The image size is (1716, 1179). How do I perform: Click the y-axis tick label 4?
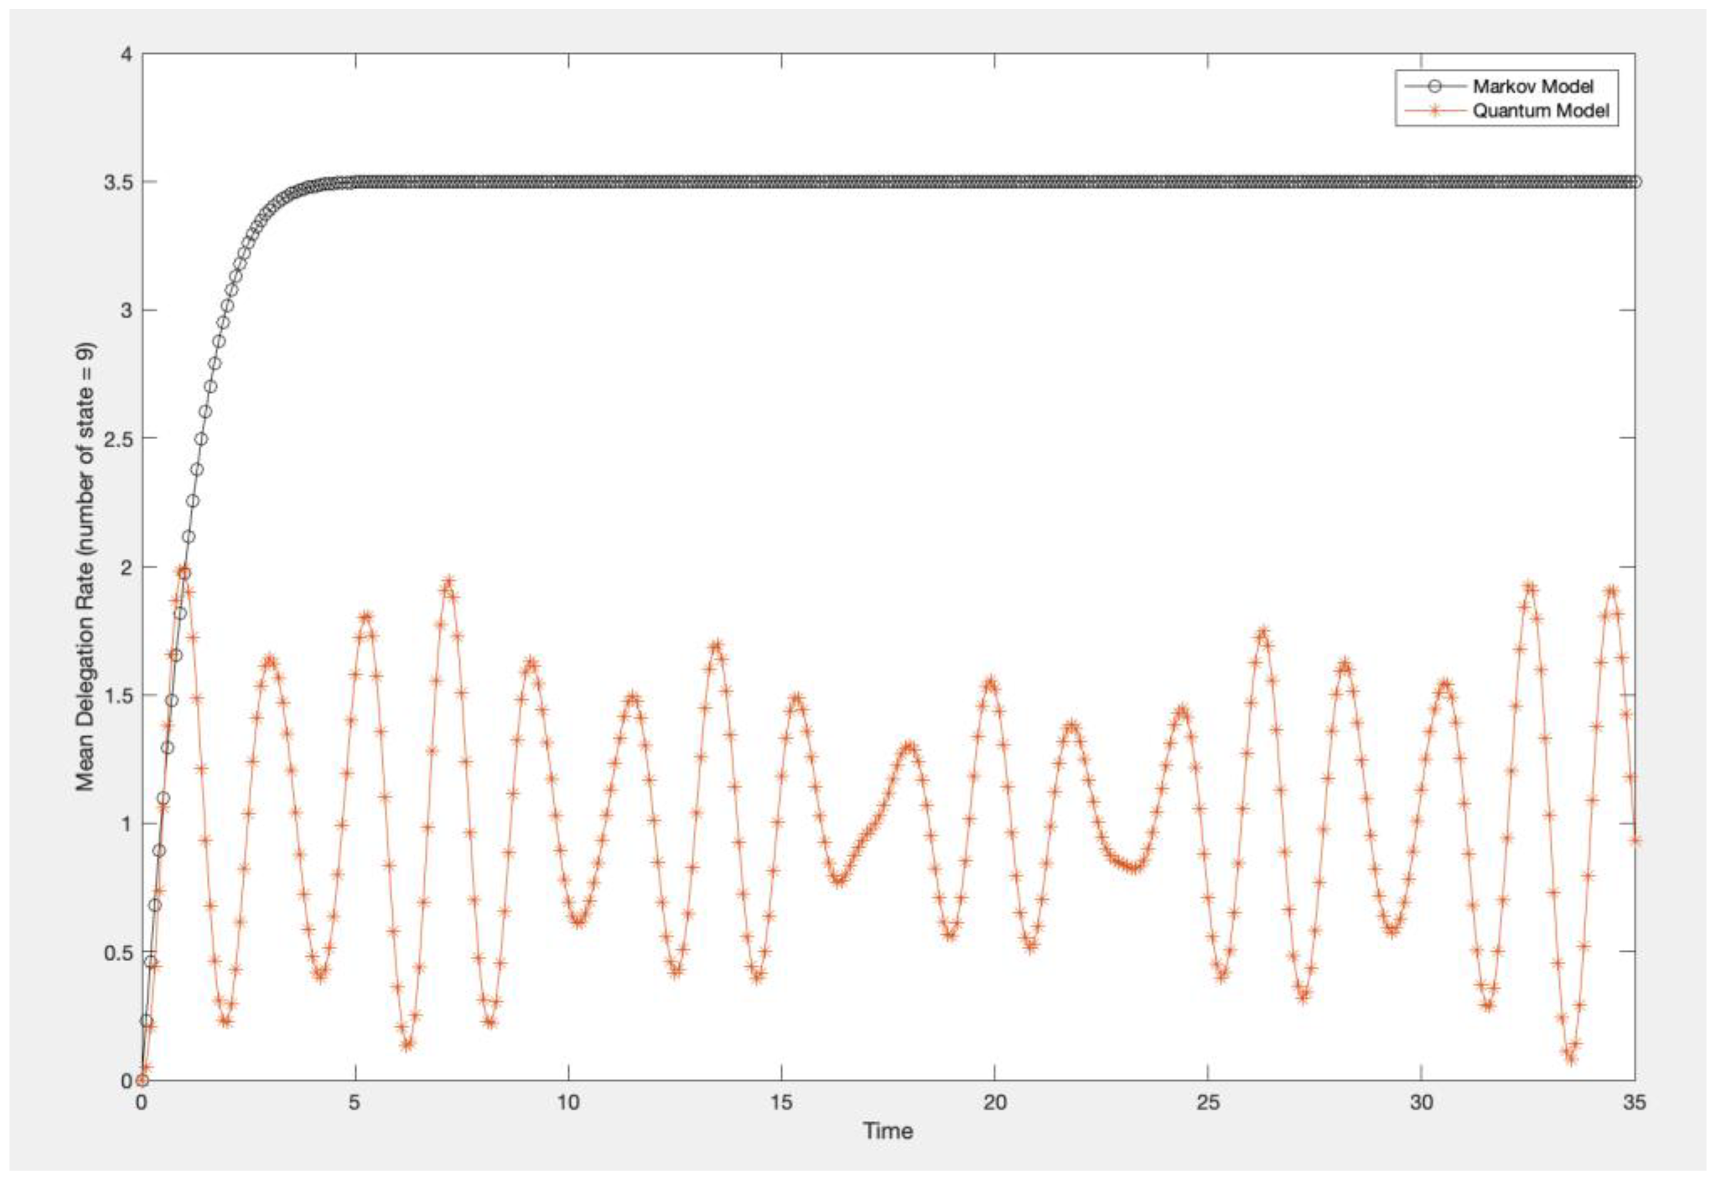(126, 55)
